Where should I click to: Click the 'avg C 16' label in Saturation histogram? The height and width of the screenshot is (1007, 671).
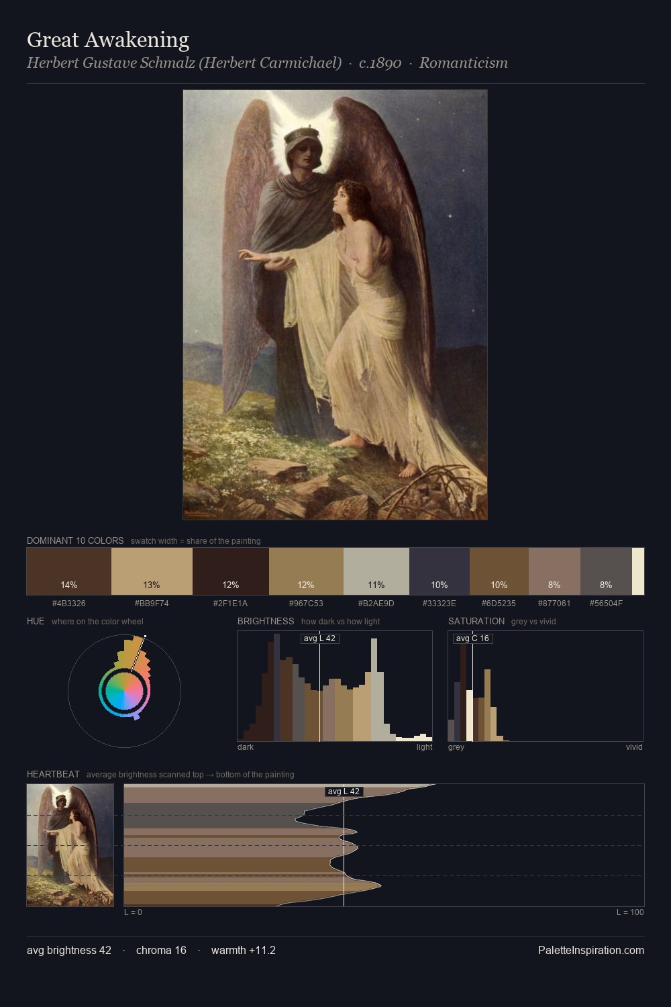click(472, 638)
